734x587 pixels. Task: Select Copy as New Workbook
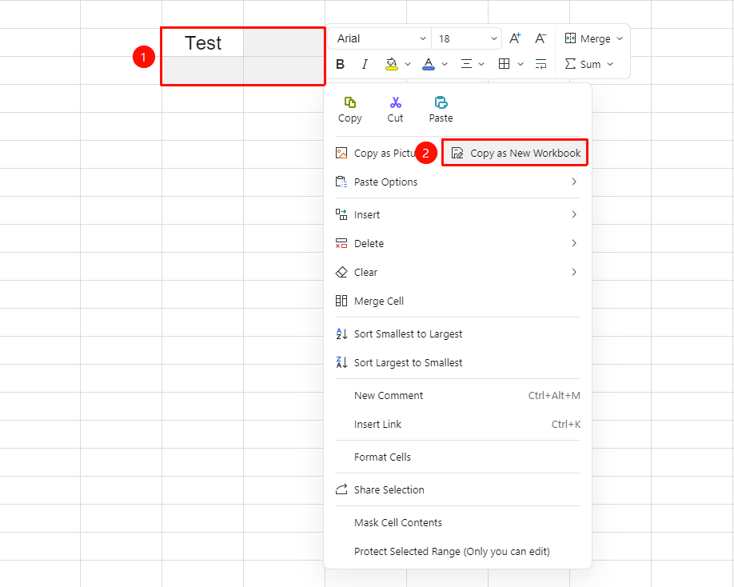[516, 153]
